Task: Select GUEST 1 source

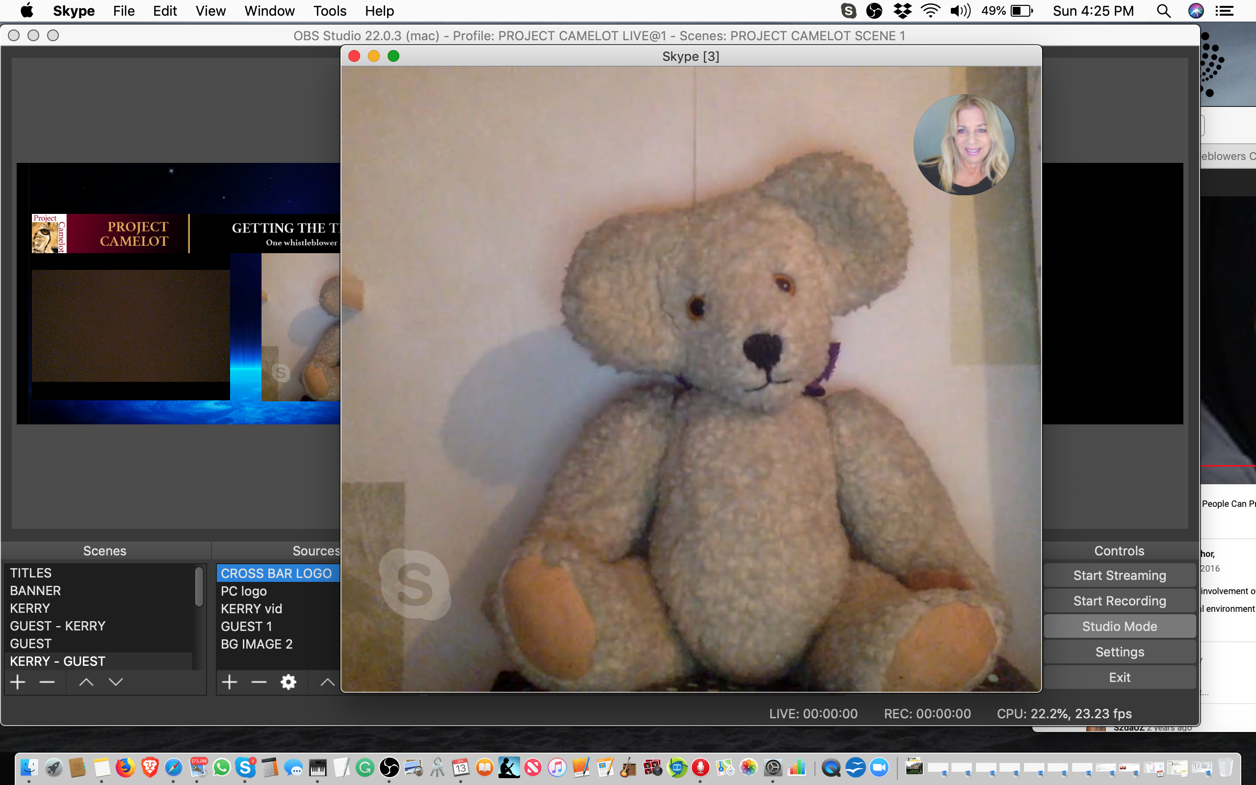Action: (x=278, y=626)
